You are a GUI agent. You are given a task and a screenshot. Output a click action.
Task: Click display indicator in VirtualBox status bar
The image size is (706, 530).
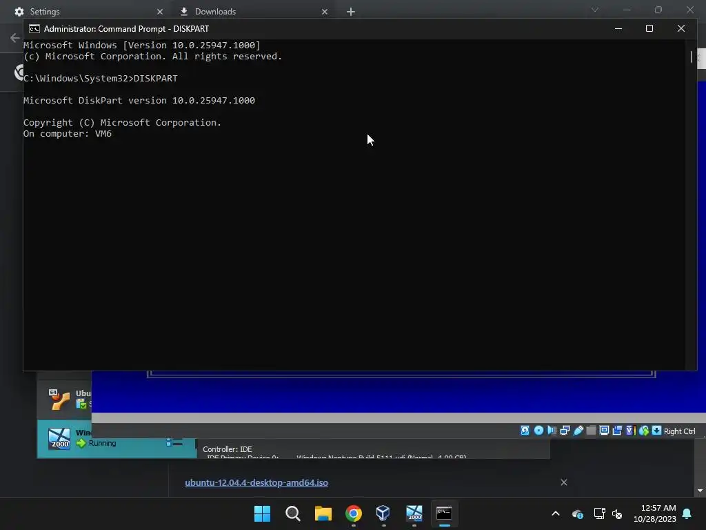click(604, 431)
